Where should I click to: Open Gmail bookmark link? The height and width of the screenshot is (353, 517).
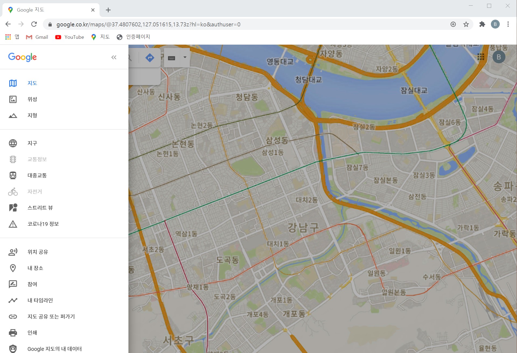37,37
